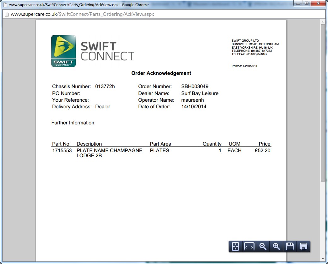Click the quantity value 1
This screenshot has width=328, height=264.
pyautogui.click(x=220, y=150)
